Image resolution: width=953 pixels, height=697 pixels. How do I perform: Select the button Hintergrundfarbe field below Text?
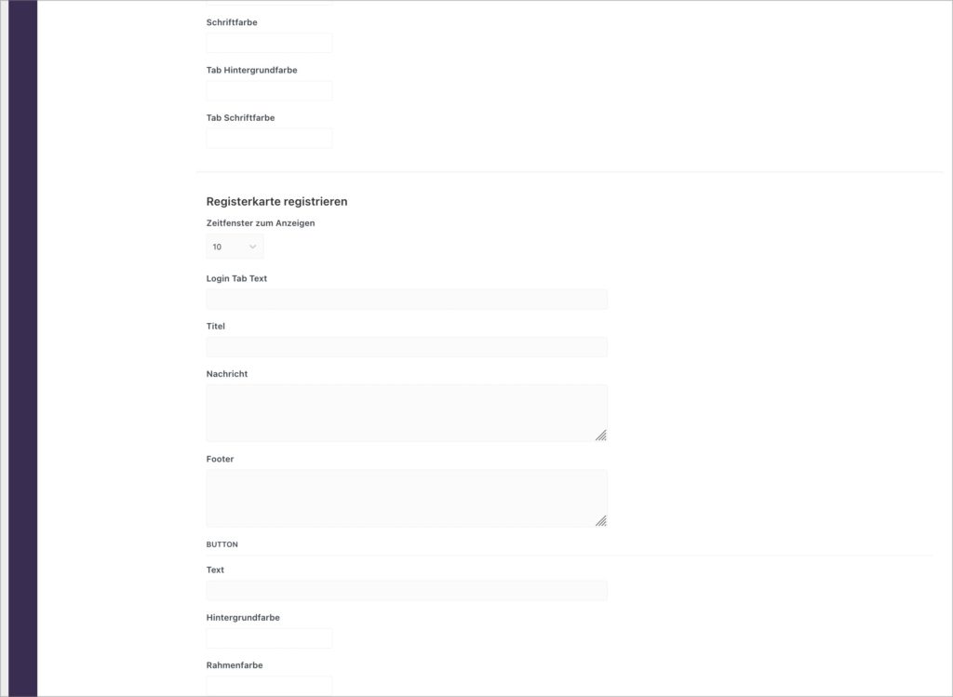[269, 638]
